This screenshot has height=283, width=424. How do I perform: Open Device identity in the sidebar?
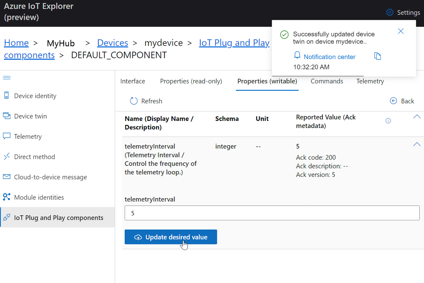coord(35,96)
